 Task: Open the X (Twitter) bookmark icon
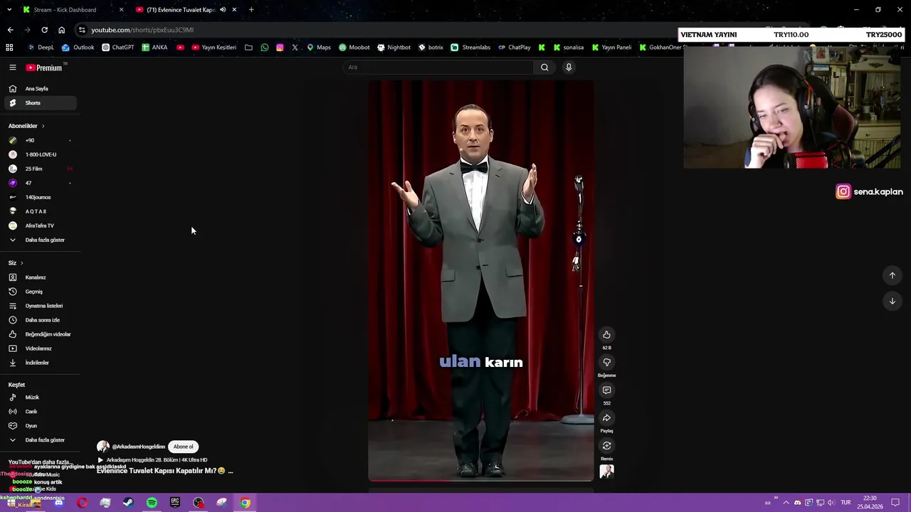pos(295,48)
